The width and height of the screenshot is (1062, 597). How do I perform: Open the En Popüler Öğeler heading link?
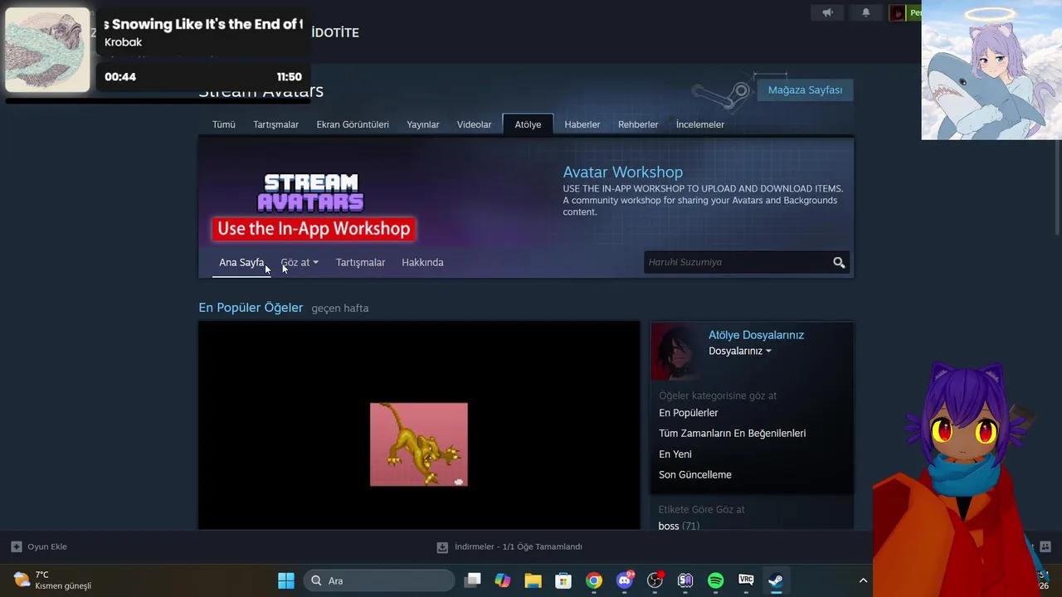[x=251, y=308]
